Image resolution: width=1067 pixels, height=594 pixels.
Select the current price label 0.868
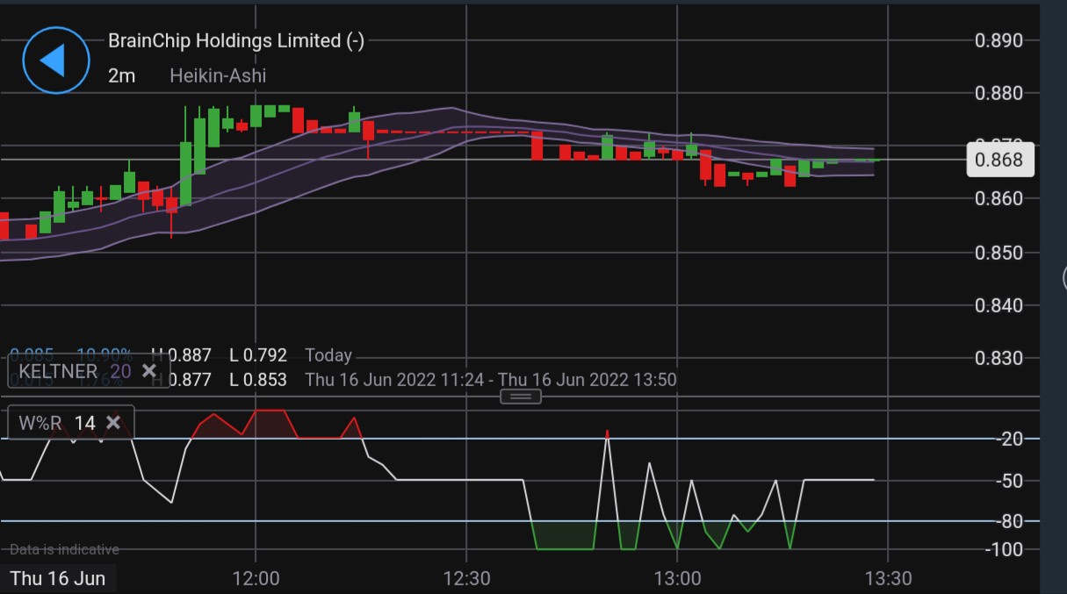point(1000,160)
